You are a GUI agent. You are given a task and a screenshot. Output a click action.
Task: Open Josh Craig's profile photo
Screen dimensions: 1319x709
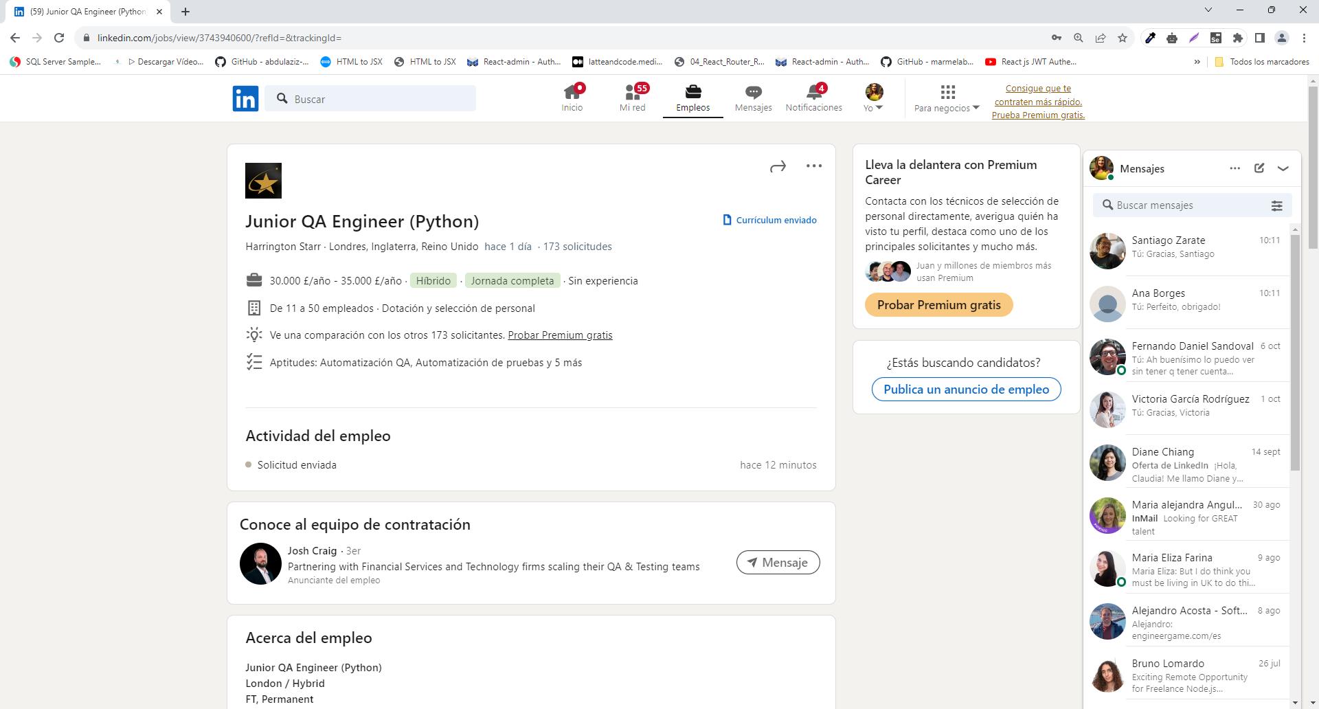[260, 563]
